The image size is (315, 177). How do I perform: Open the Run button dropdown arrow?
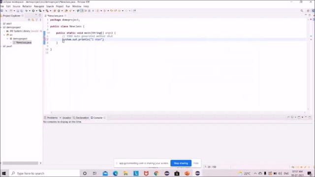pyautogui.click(x=36, y=11)
